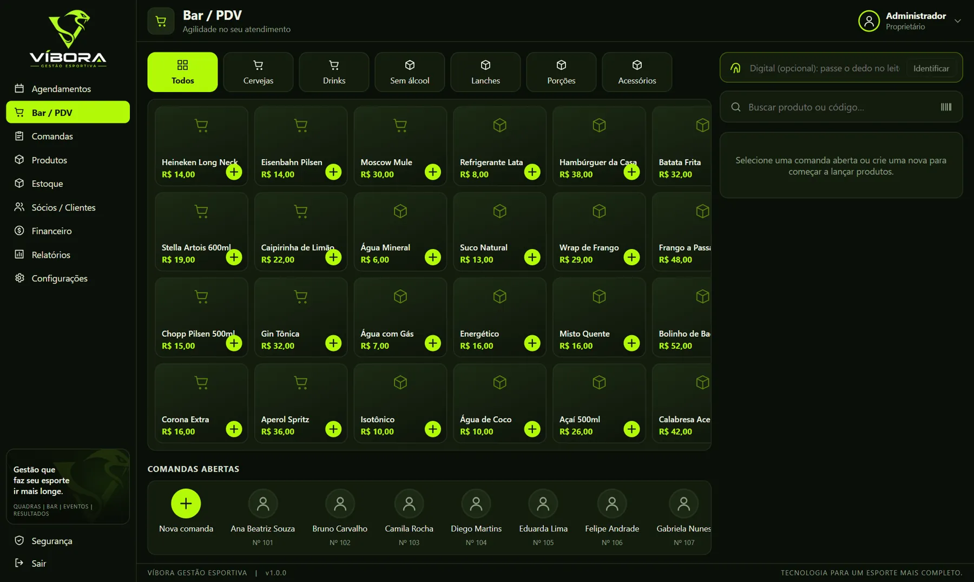The image size is (974, 582).
Task: Show the Porções category
Action: tap(561, 72)
